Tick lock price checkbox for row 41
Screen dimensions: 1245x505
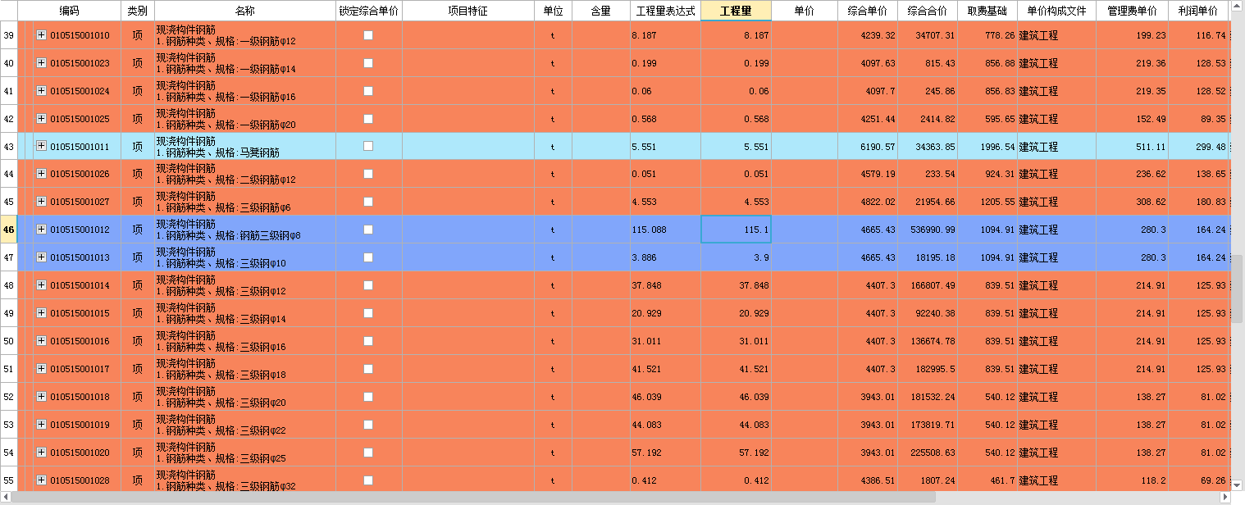point(368,91)
